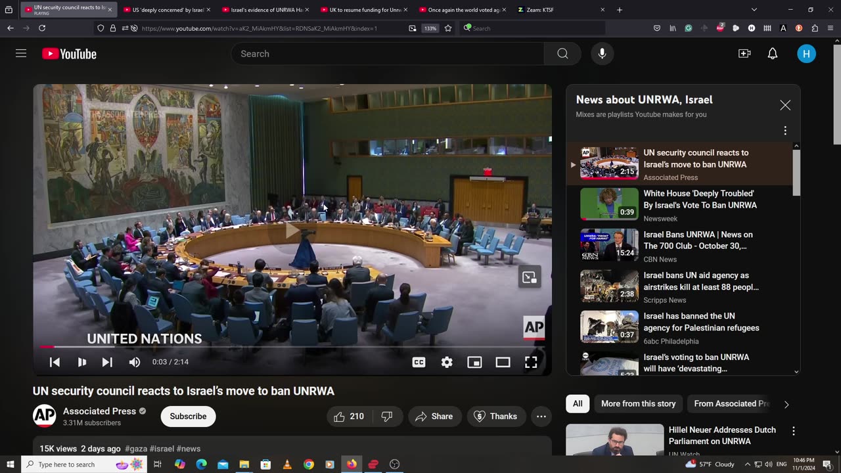The image size is (841, 473).
Task: Mute the video volume speaker
Action: click(134, 362)
